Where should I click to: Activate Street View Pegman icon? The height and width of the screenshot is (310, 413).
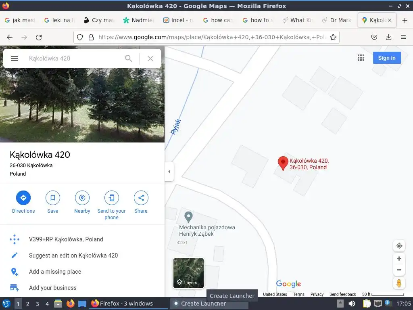[399, 283]
